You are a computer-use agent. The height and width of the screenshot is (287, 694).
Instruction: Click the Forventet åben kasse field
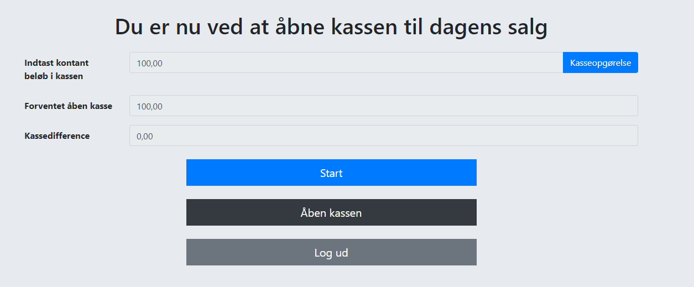(x=383, y=106)
